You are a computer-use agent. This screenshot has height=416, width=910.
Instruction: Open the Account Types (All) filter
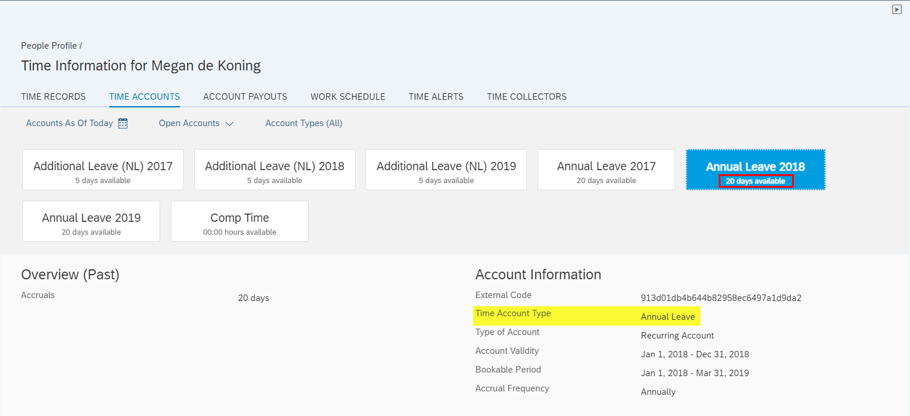(x=304, y=123)
